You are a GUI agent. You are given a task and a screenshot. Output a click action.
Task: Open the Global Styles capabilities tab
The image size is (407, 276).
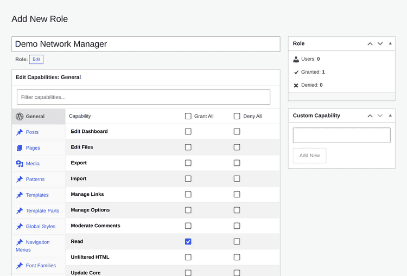[39, 227]
